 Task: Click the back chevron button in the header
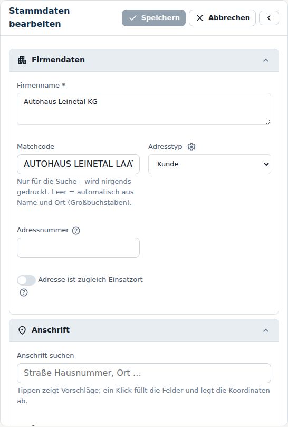coord(268,18)
